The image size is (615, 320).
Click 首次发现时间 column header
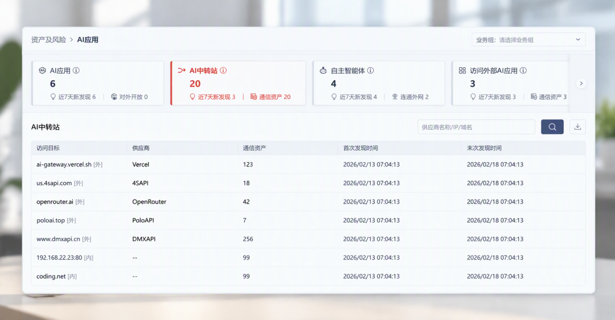coord(360,148)
